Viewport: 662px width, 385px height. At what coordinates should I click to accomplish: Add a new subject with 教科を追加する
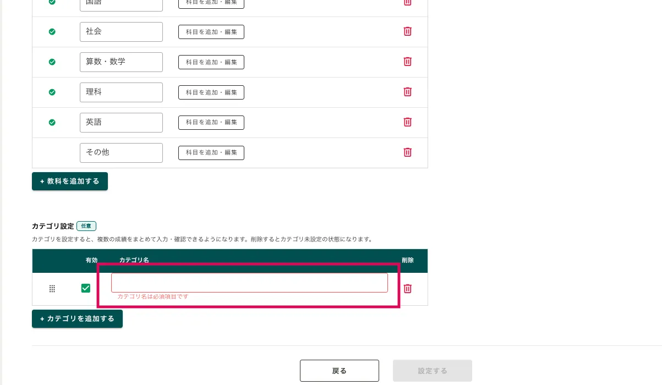pyautogui.click(x=70, y=182)
